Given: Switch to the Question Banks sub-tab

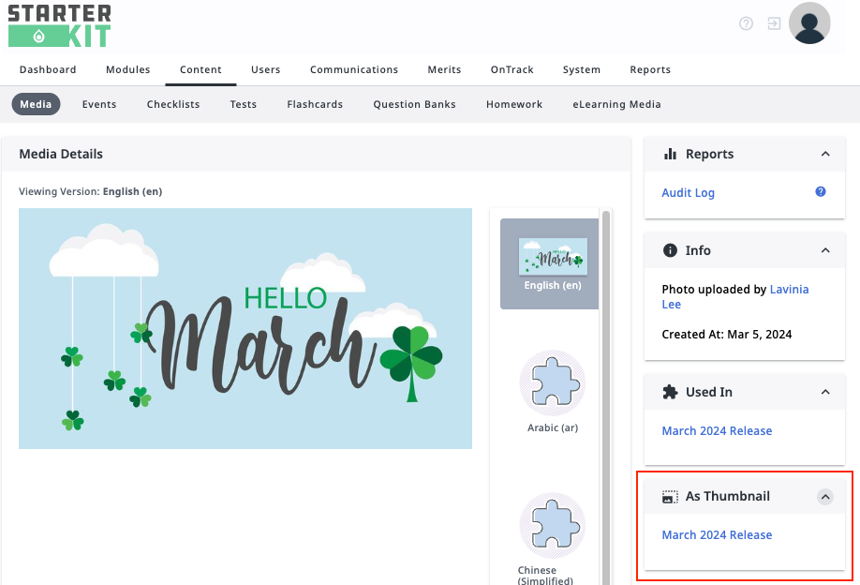Looking at the screenshot, I should (x=414, y=104).
